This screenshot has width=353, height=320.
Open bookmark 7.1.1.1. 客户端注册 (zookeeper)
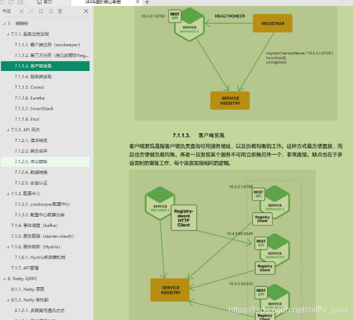pyautogui.click(x=47, y=45)
